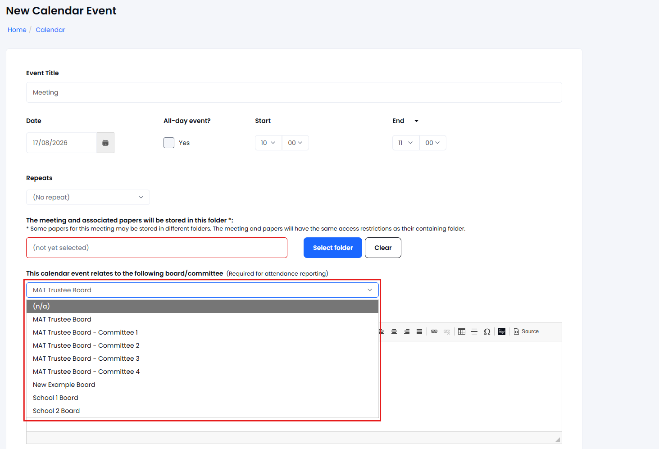Pick School 1 Board from the list
Viewport: 659px width, 449px height.
(x=202, y=398)
